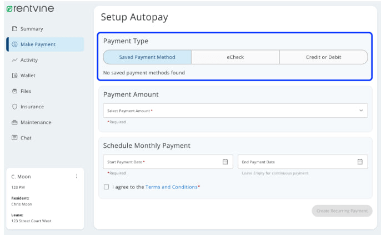Open Maintenance in the sidebar
Viewport: 381px width, 235px height.
click(x=45, y=122)
